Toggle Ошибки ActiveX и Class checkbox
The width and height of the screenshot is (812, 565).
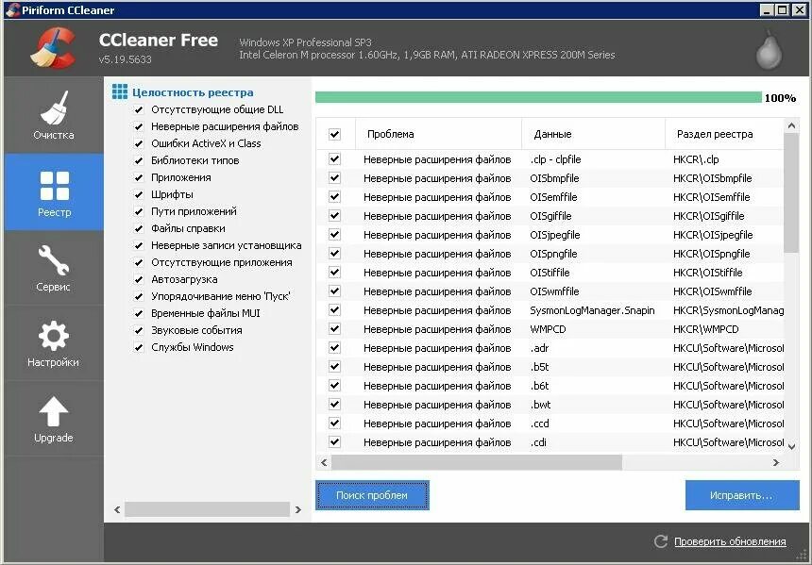pyautogui.click(x=138, y=143)
